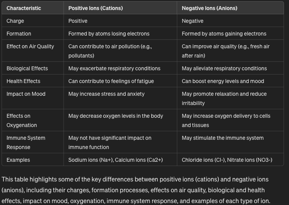Click the Characteristic column header

[24, 8]
